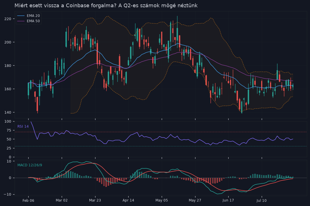Select the May 05 date axis label
The image size is (310, 206).
click(x=161, y=200)
